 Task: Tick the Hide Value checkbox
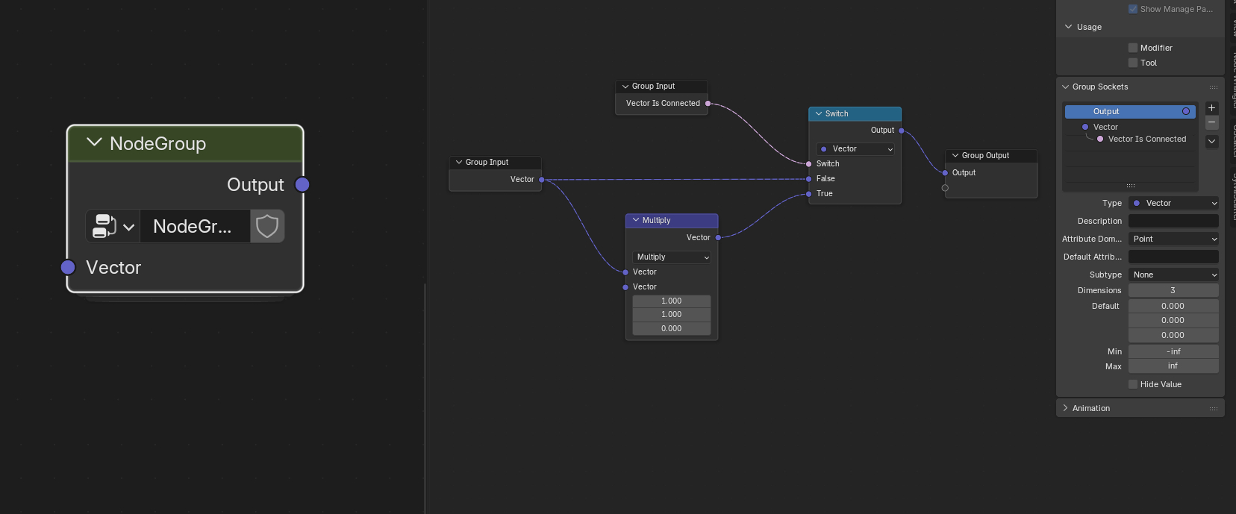1133,384
